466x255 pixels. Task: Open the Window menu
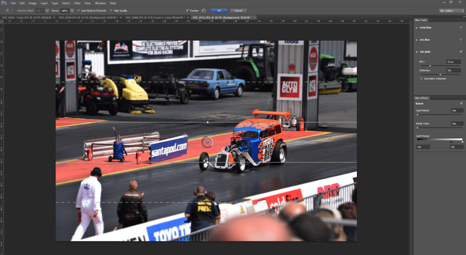(x=100, y=3)
